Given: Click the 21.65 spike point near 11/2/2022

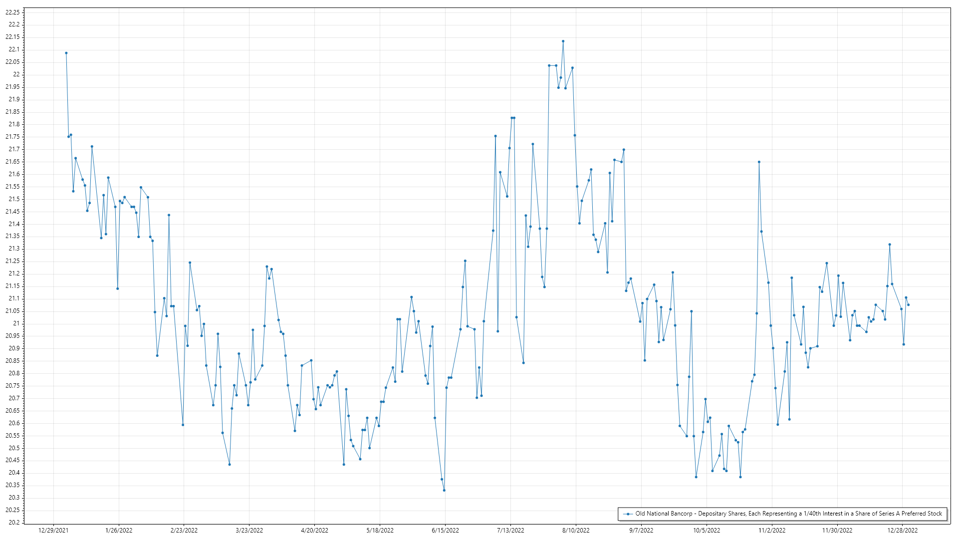Looking at the screenshot, I should (759, 162).
